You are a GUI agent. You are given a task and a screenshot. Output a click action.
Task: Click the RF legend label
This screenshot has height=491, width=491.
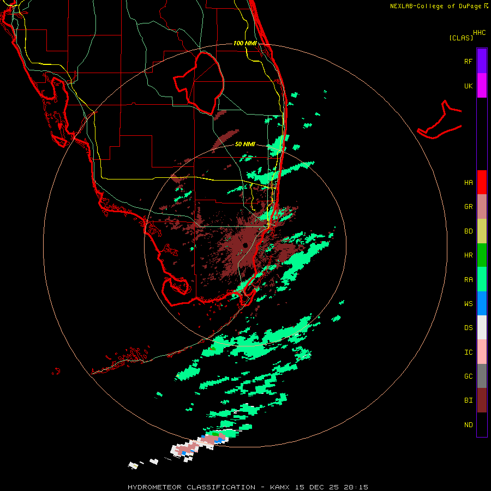click(x=468, y=61)
